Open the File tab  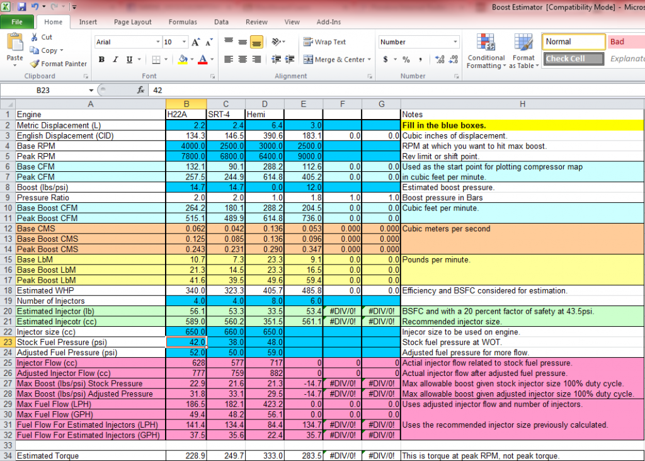[x=18, y=21]
